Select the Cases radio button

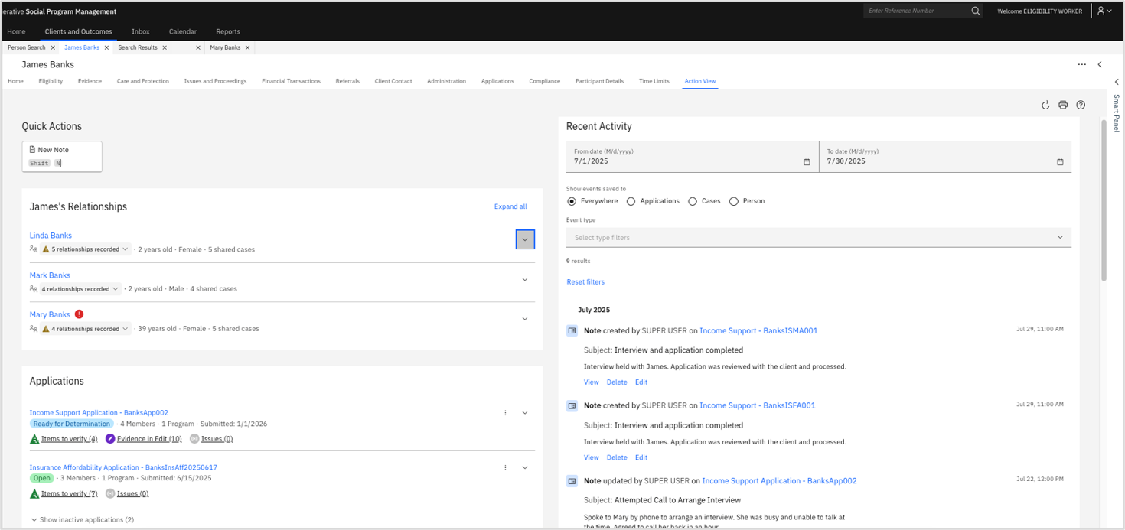(x=693, y=201)
